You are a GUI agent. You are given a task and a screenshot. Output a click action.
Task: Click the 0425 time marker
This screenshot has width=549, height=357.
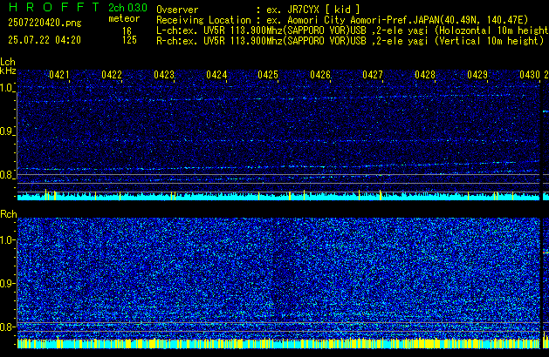[268, 75]
